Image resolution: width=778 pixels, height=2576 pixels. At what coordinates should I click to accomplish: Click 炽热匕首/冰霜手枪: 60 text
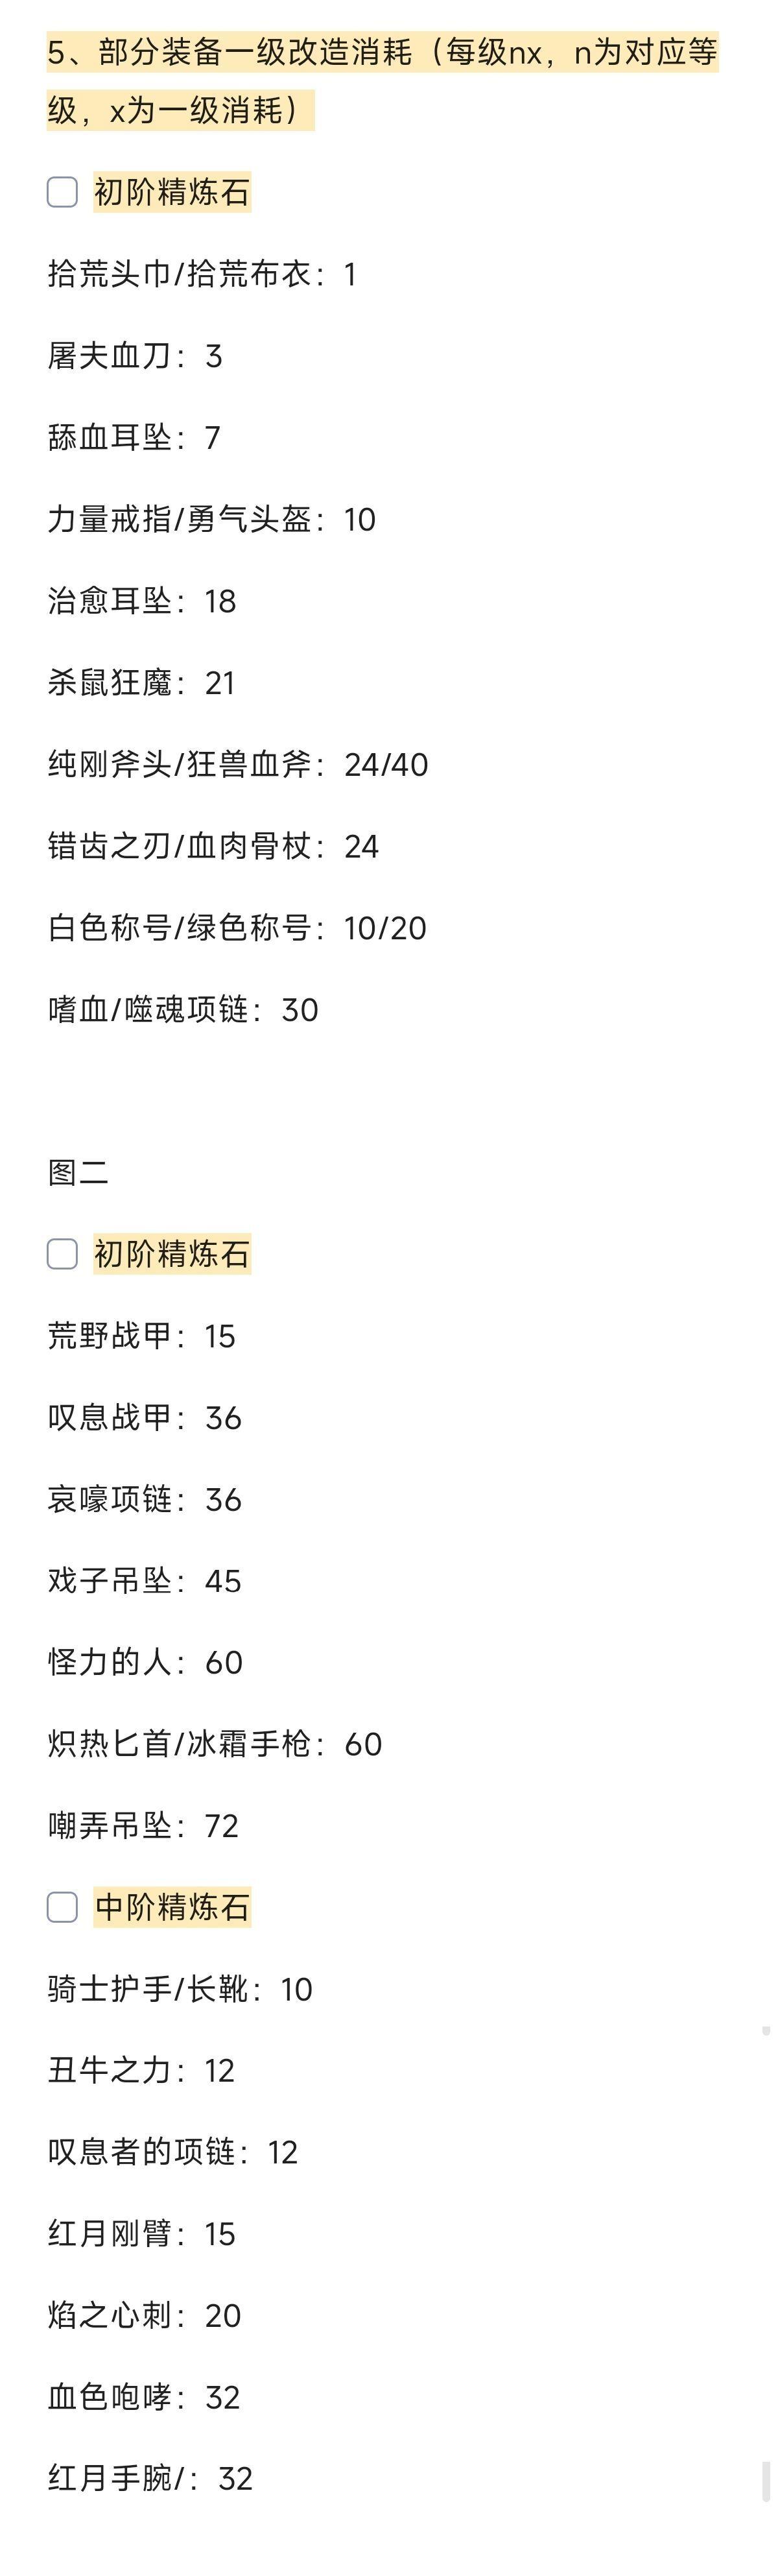[x=215, y=1744]
